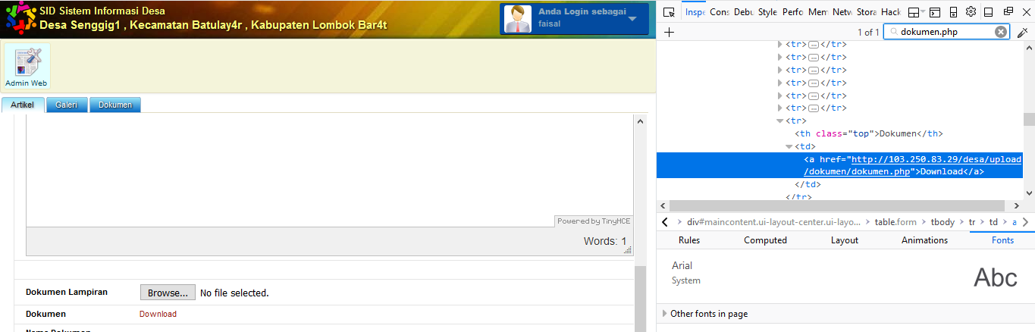Click the Arial font name
Screen dimensions: 1035x332
point(682,265)
